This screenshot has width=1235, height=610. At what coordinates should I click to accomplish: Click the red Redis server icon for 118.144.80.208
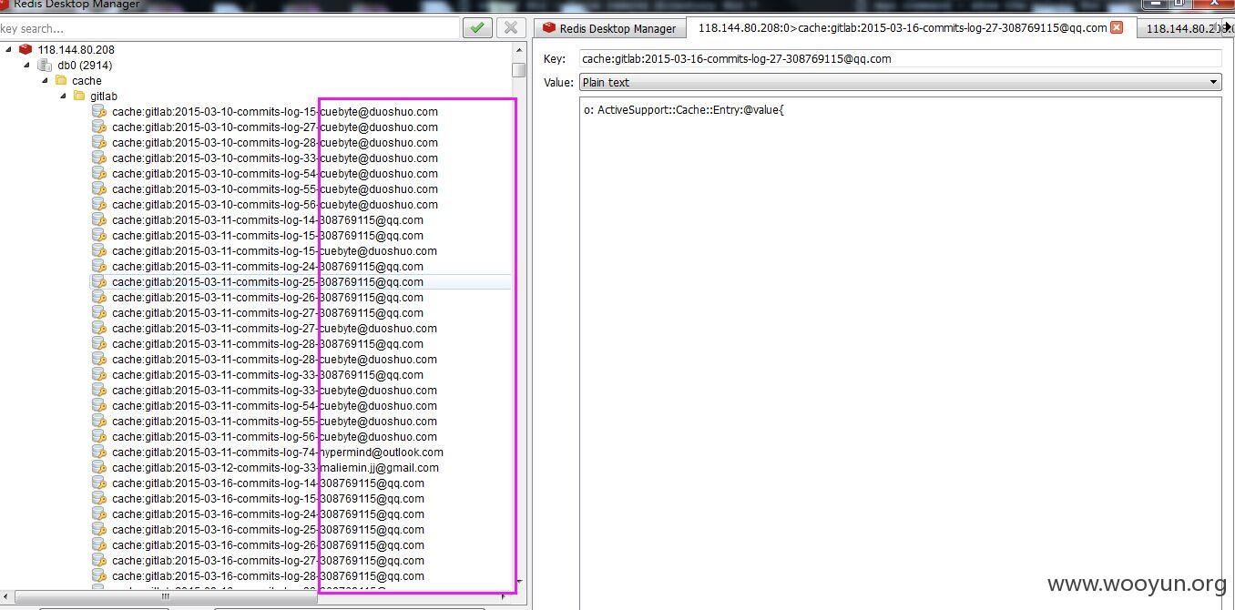[x=26, y=49]
